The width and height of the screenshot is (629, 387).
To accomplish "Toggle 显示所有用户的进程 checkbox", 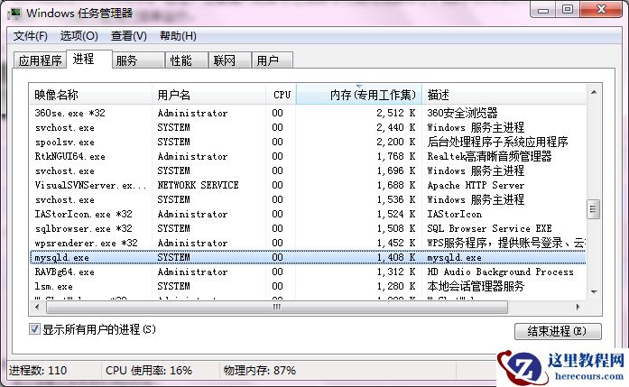I will point(34,329).
